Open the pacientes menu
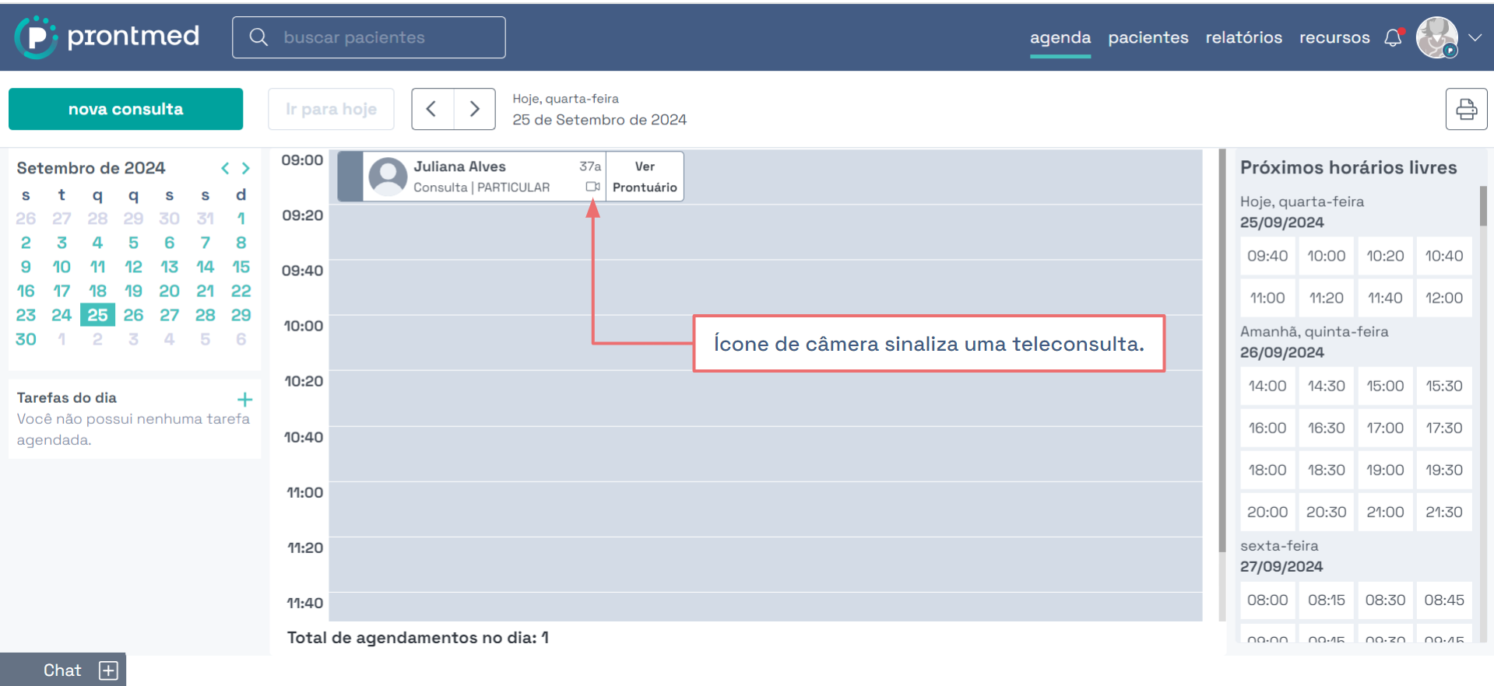1494x686 pixels. point(1148,37)
